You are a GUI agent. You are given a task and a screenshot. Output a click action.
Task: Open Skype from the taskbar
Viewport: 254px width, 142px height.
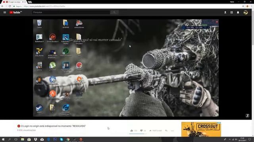point(62,139)
